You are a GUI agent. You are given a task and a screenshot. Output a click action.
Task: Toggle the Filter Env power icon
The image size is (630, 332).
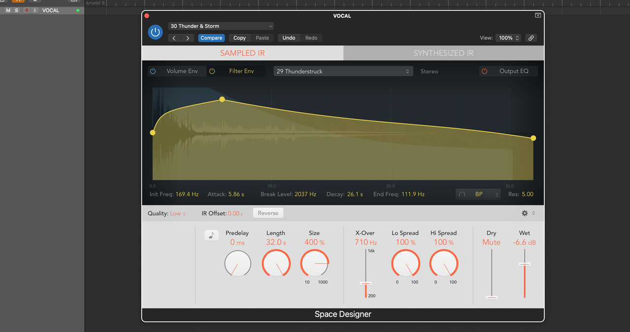[212, 71]
